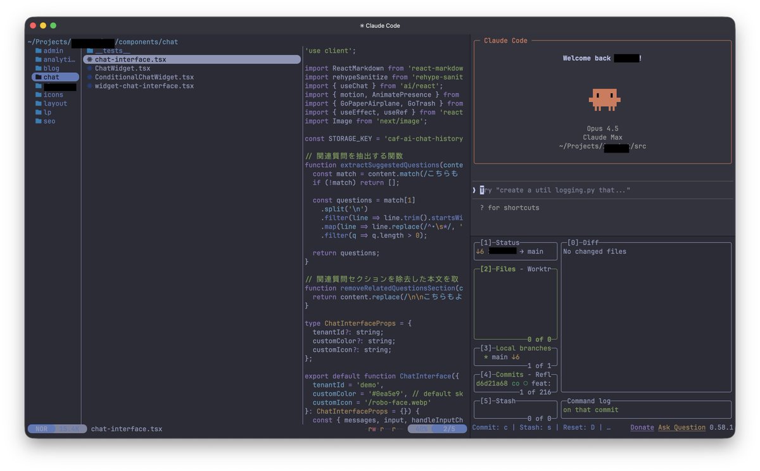Click the admin folder icon
760x471 pixels.
coord(39,51)
